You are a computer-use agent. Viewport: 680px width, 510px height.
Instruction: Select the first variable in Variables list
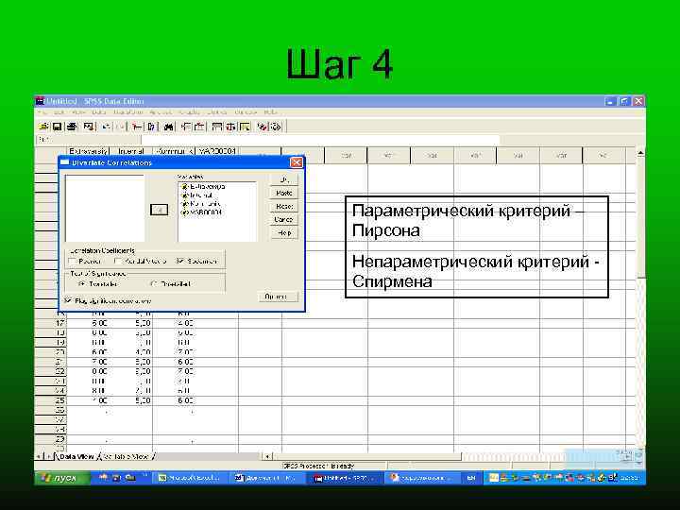click(203, 186)
